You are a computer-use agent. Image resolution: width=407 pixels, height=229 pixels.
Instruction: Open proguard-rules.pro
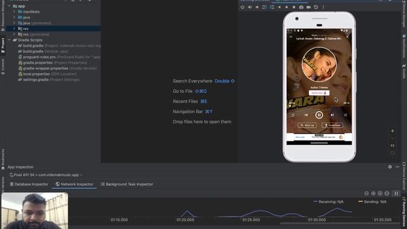click(x=59, y=57)
